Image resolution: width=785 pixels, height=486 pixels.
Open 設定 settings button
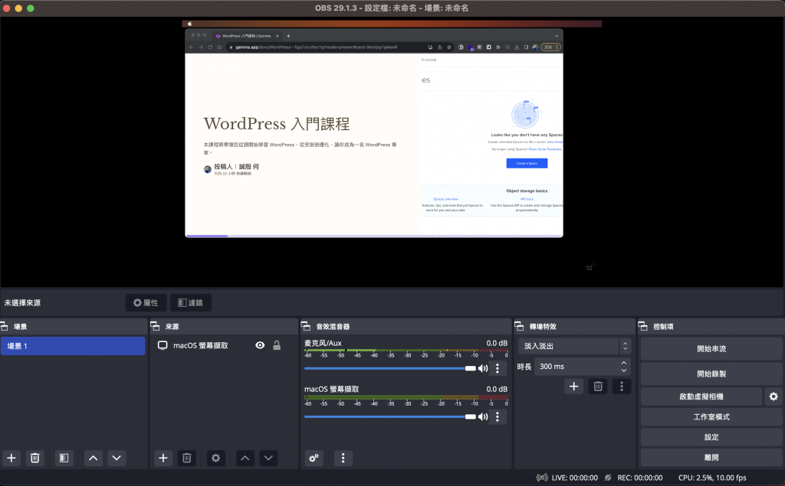pyautogui.click(x=711, y=437)
